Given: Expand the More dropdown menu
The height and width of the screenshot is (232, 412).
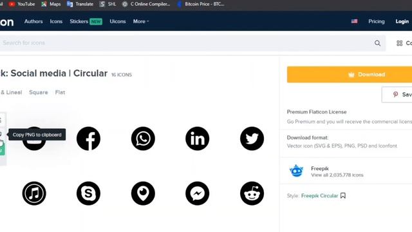Looking at the screenshot, I should (141, 21).
